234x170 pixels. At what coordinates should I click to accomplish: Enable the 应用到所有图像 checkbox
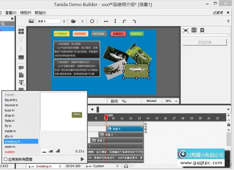(x=5, y=159)
